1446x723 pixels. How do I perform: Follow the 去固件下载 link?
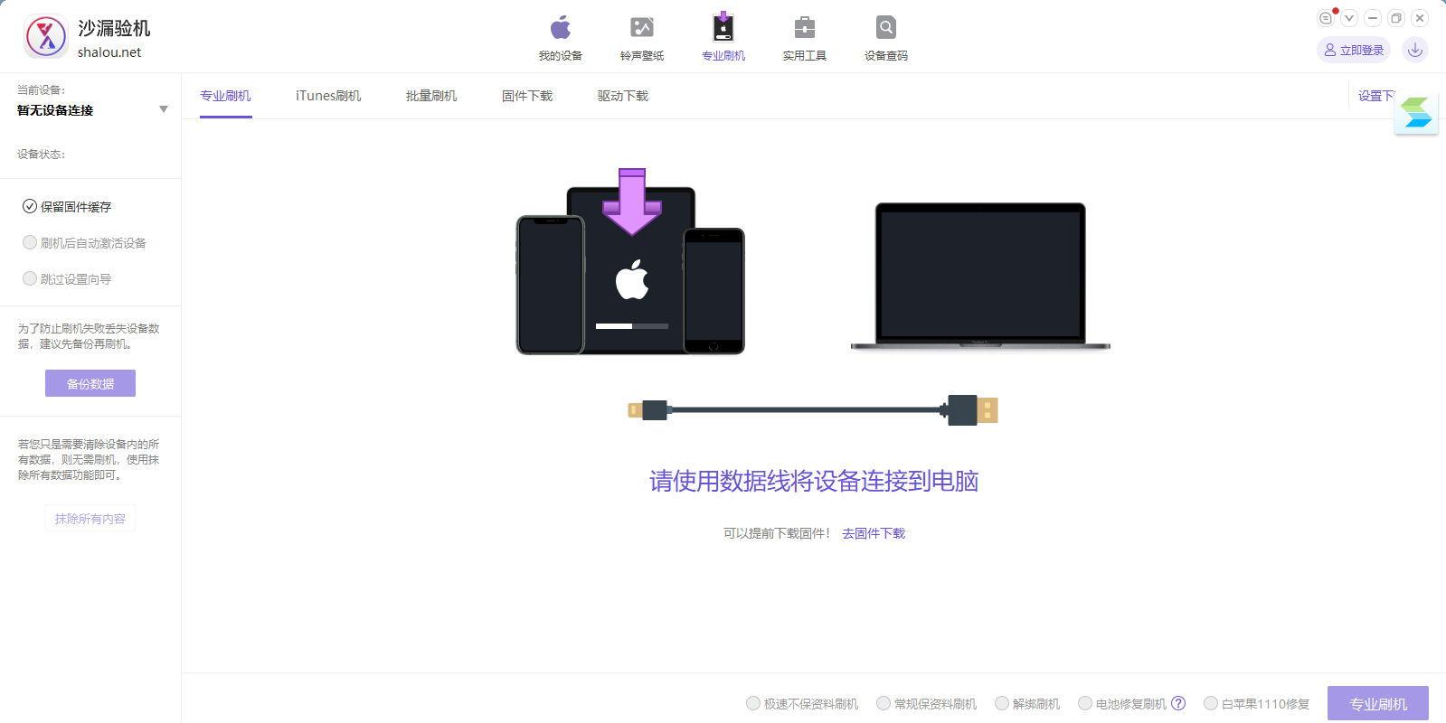[x=874, y=533]
